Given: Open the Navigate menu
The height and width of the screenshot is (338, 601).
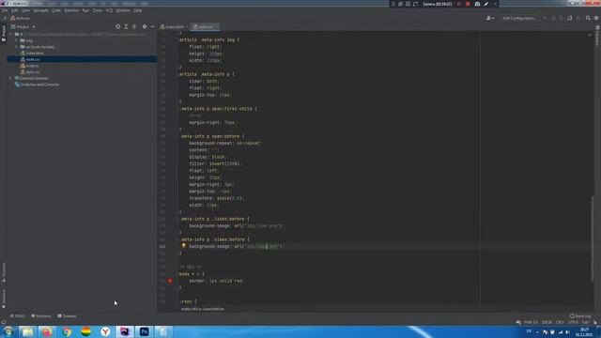Looking at the screenshot, I should point(40,10).
